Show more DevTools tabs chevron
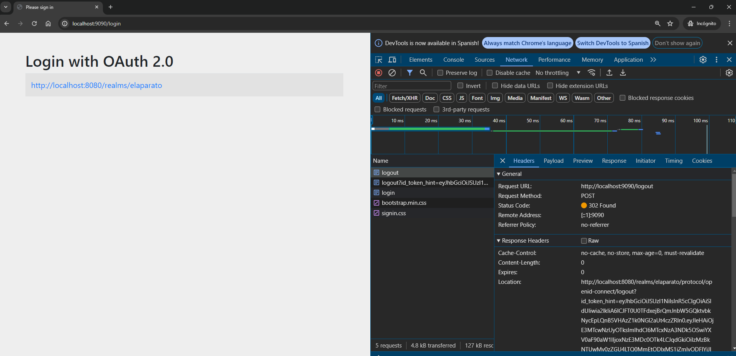This screenshot has height=356, width=736. (653, 60)
